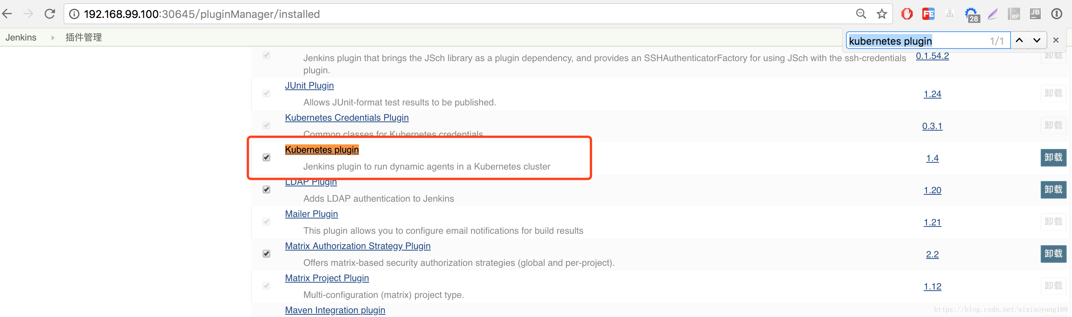
Task: Go to the Jenkins breadcrumb home
Action: click(21, 37)
